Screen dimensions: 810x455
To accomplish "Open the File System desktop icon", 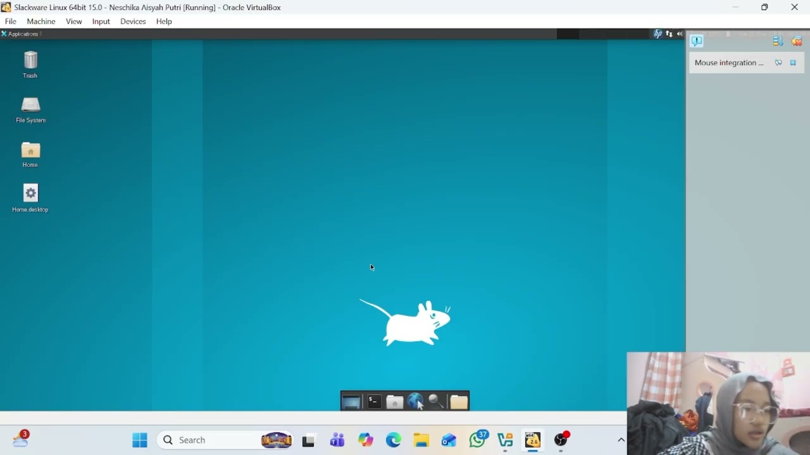I will click(x=30, y=109).
